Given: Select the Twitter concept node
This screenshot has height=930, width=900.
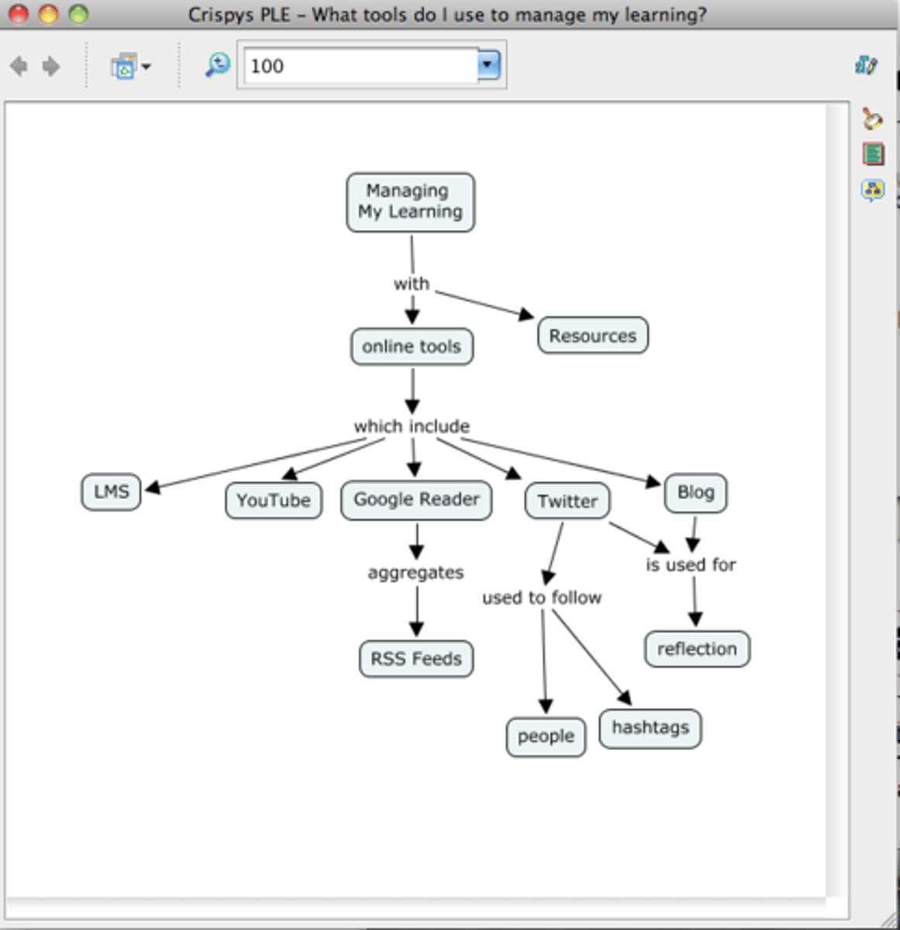Looking at the screenshot, I should tap(567, 501).
